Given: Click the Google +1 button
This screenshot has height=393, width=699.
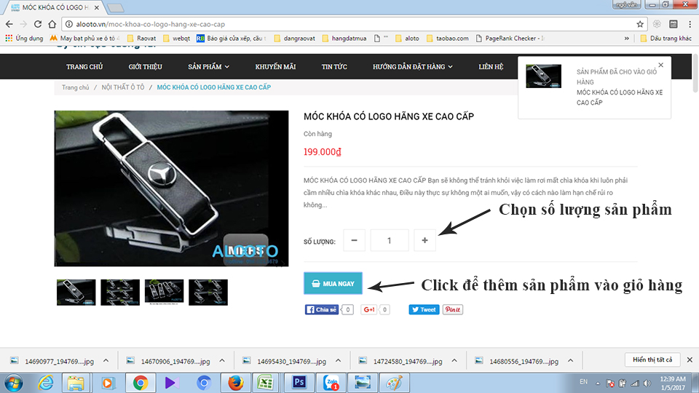Looking at the screenshot, I should coord(369,310).
